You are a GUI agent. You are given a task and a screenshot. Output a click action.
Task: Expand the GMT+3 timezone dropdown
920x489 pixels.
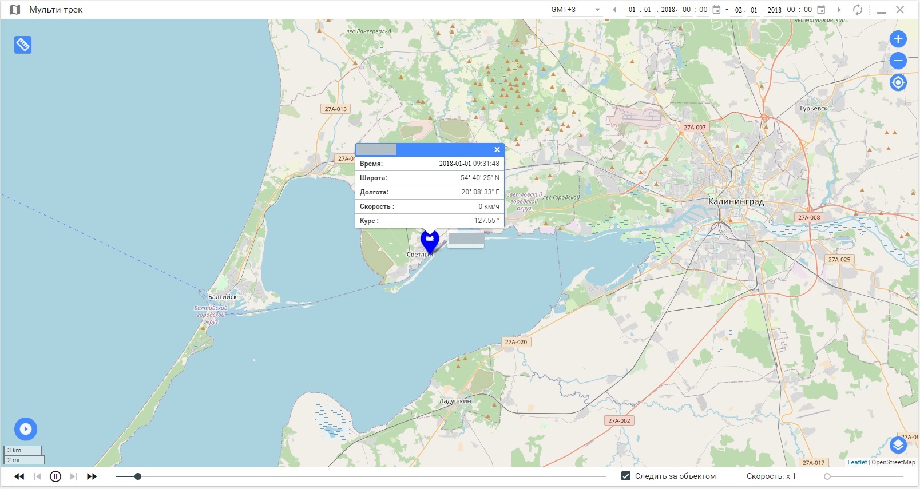[597, 10]
